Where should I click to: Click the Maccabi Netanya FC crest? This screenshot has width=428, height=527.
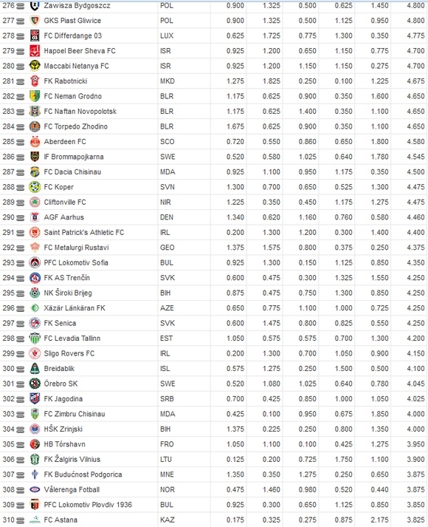[35, 67]
